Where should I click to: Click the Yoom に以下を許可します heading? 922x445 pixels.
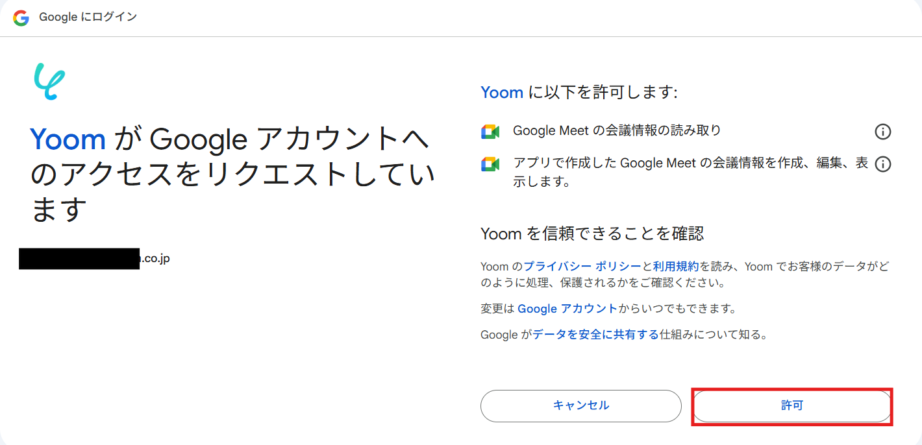pyautogui.click(x=579, y=92)
